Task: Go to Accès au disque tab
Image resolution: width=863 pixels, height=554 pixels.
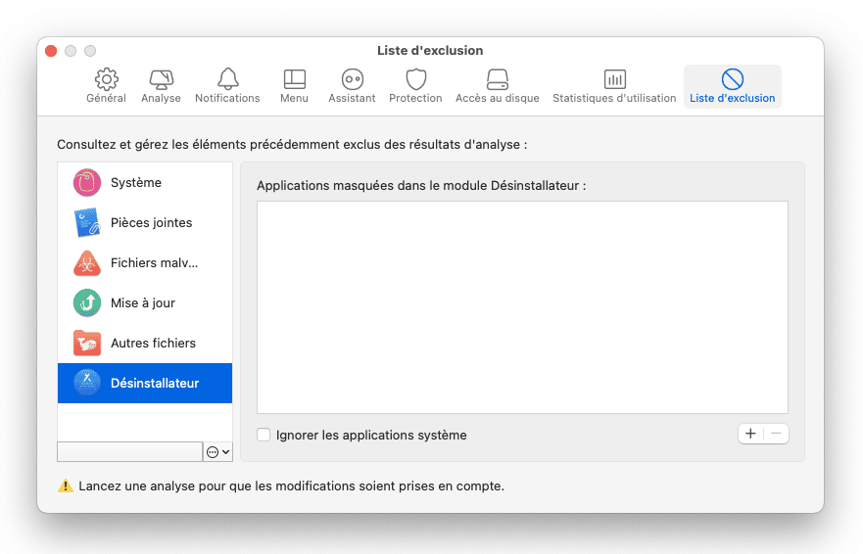Action: (x=497, y=86)
